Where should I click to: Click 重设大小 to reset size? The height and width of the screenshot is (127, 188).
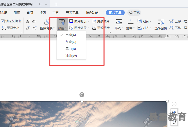(11, 28)
